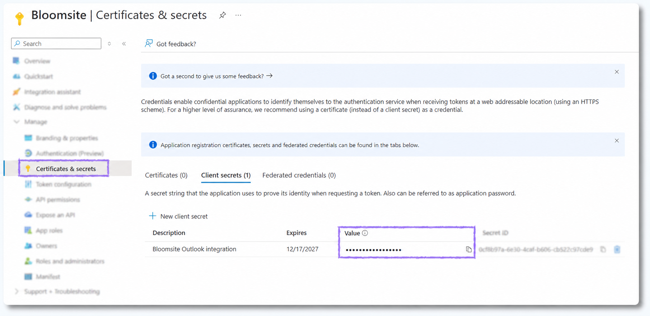Viewport: 650px width, 316px height.
Task: Open the give us some feedback link
Action: click(x=216, y=76)
